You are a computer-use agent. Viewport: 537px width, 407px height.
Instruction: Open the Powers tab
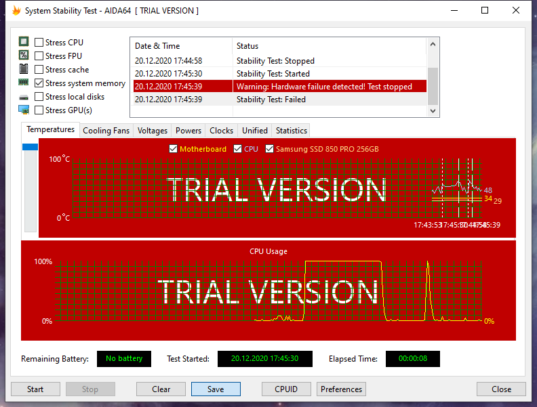click(x=188, y=131)
